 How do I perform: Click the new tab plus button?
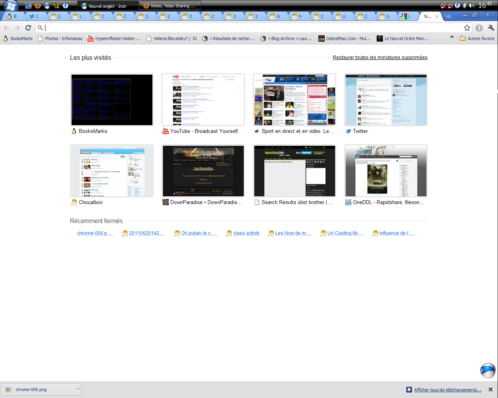tap(448, 16)
